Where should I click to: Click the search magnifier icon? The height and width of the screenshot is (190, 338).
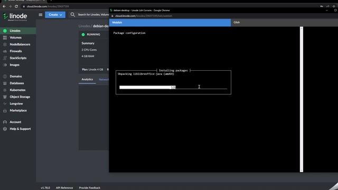point(73,15)
